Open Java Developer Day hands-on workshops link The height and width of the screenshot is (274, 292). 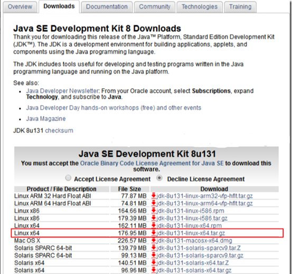pos(114,108)
